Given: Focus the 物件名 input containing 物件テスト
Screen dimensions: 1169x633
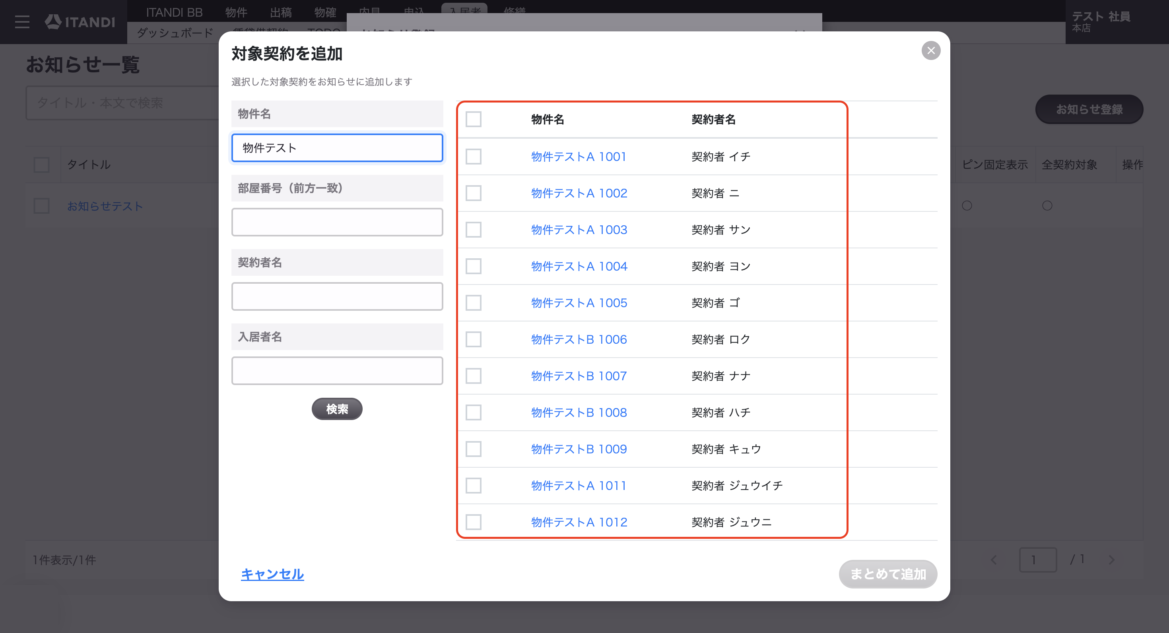Looking at the screenshot, I should pos(337,148).
